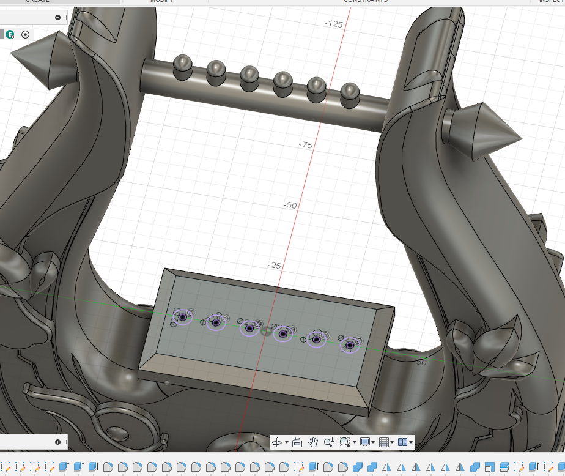The image size is (565, 476).
Task: Expand the lower-left panel with plus button
Action: 57,442
